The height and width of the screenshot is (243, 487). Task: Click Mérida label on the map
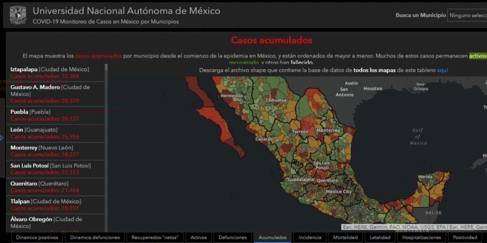coord(425,177)
